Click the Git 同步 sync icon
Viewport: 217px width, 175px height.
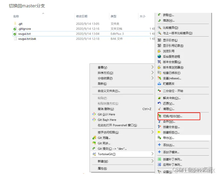click(94, 143)
